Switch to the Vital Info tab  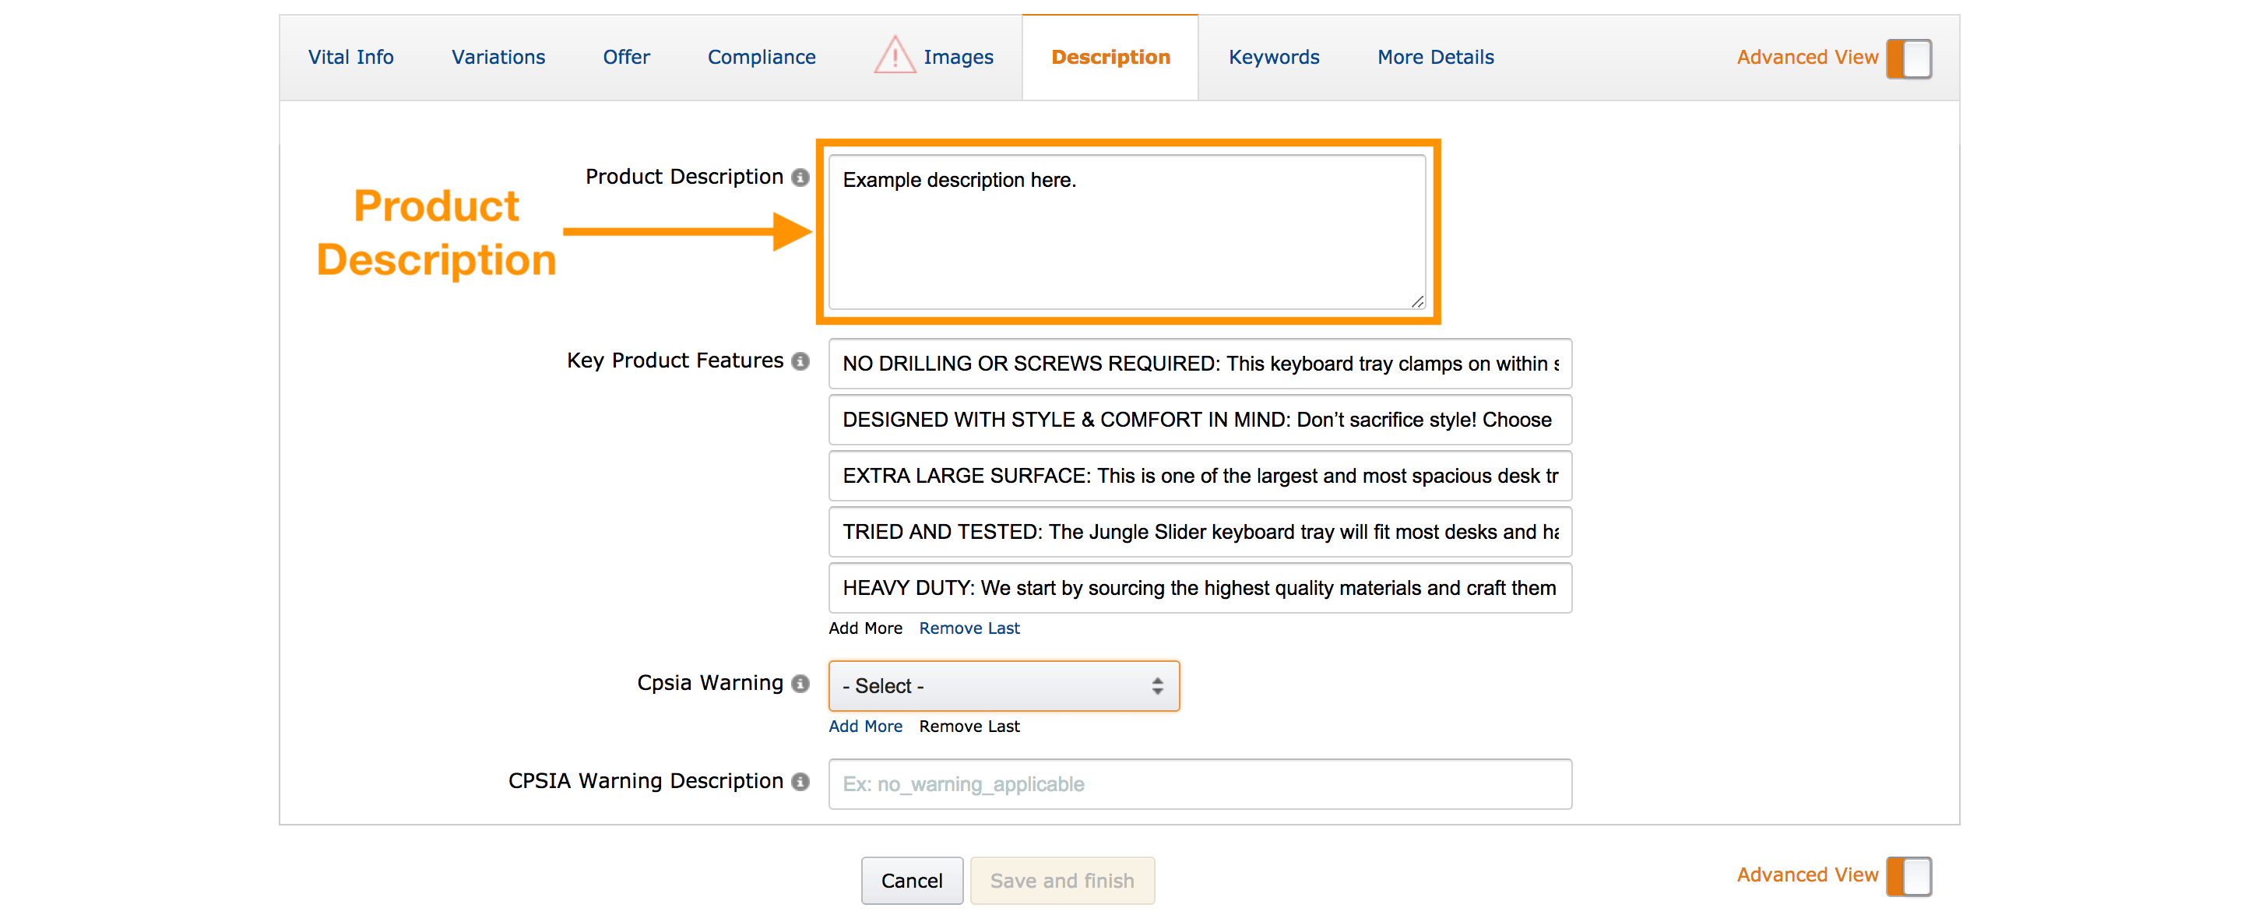click(350, 58)
